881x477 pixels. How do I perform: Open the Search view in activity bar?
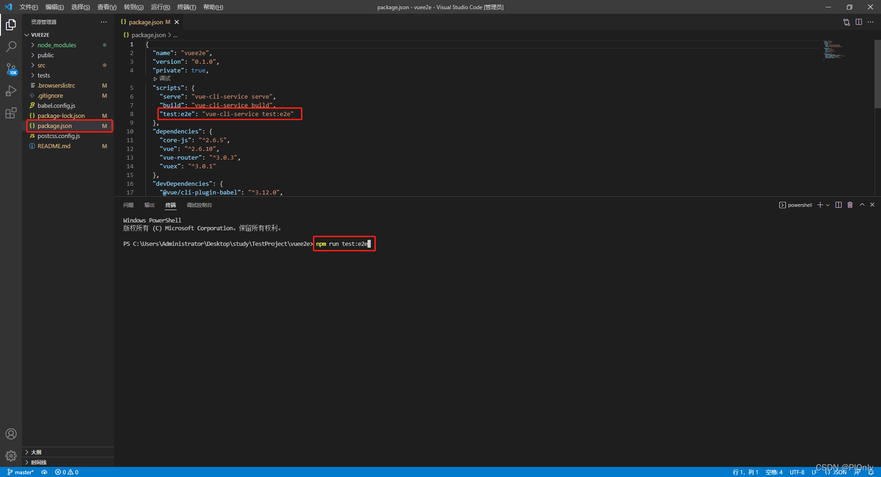(11, 46)
